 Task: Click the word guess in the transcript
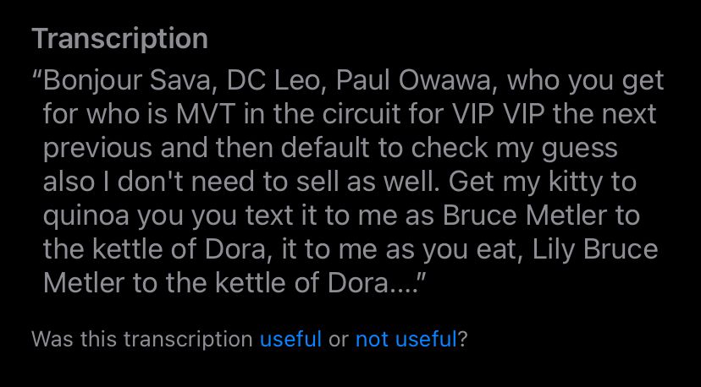[579, 150]
